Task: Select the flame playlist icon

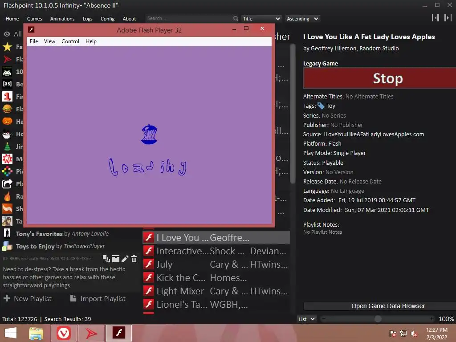Action: [7, 196]
